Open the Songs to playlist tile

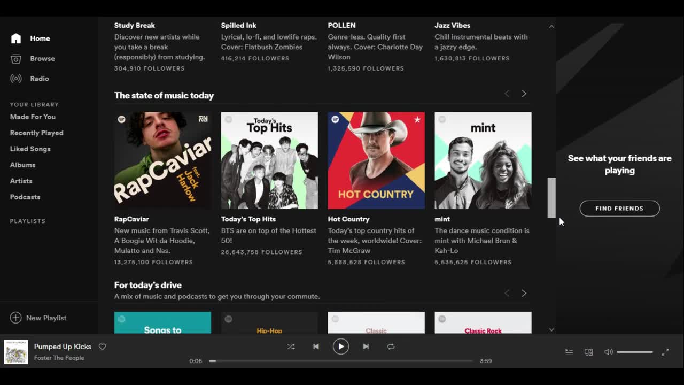[162, 323]
